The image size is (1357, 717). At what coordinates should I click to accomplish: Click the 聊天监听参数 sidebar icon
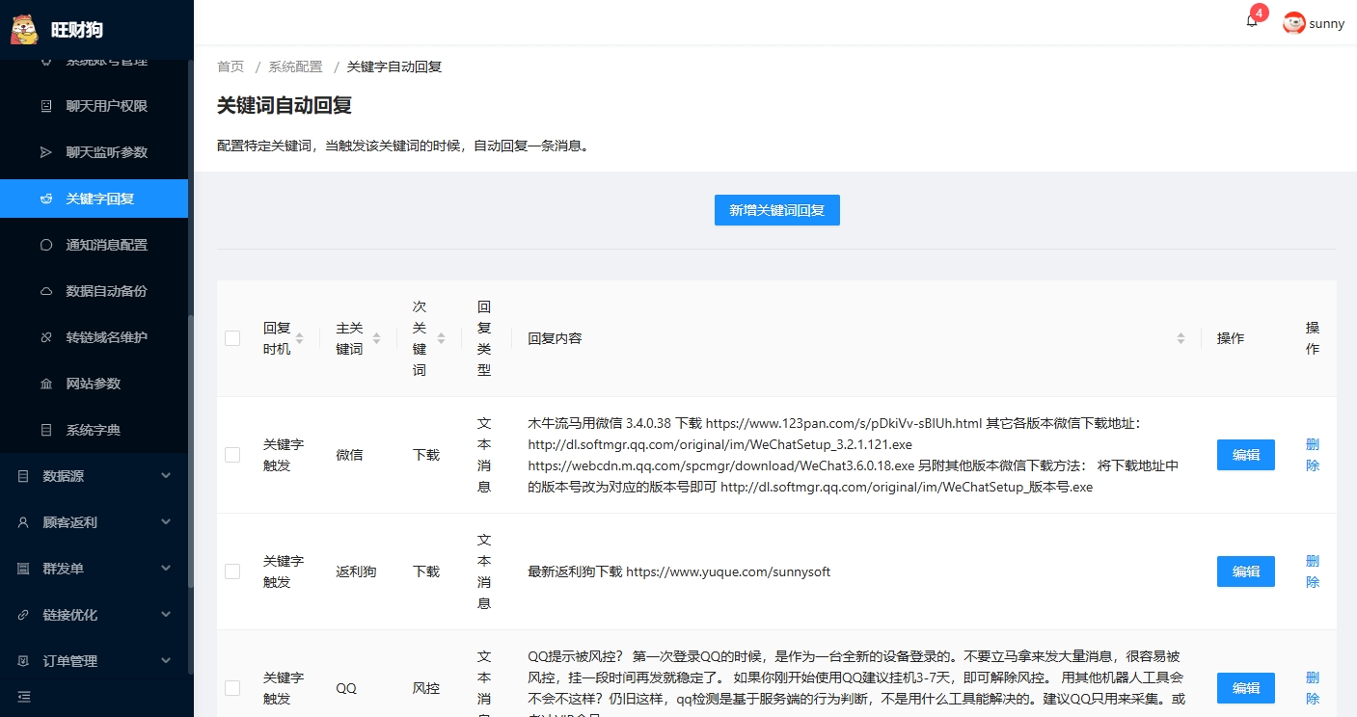(46, 152)
